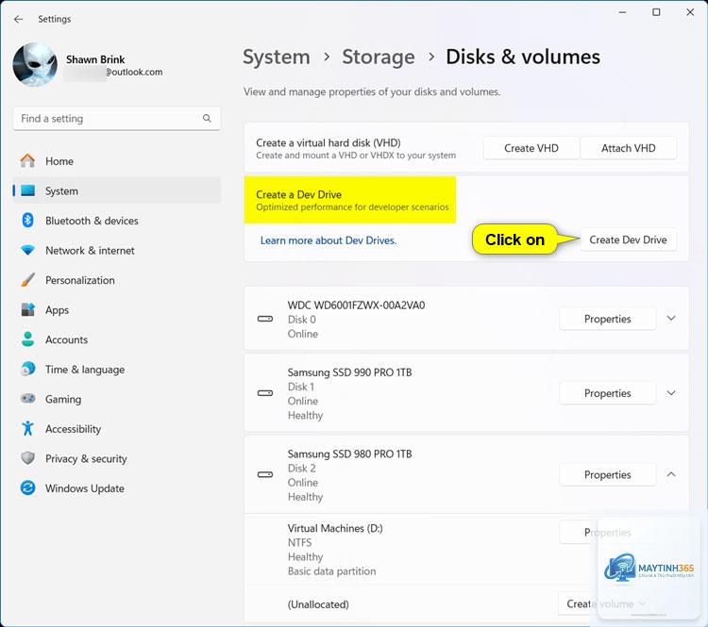This screenshot has width=708, height=627.
Task: Click the Disk 2 drive icon
Action: tap(265, 474)
